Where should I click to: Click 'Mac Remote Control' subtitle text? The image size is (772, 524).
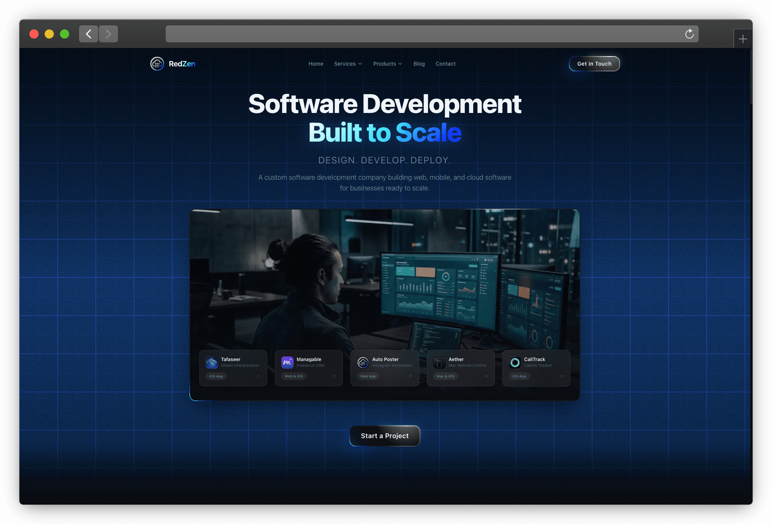coord(467,366)
